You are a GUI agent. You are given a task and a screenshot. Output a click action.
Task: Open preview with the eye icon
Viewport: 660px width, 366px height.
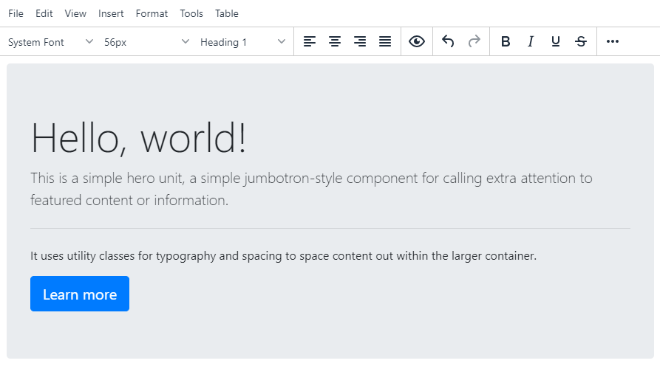coord(417,41)
